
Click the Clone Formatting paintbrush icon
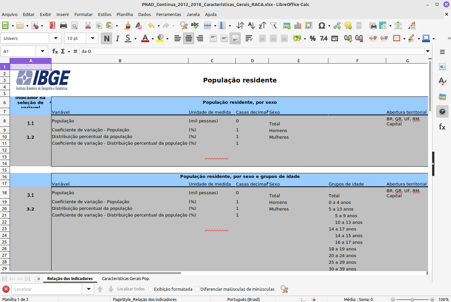(x=127, y=26)
